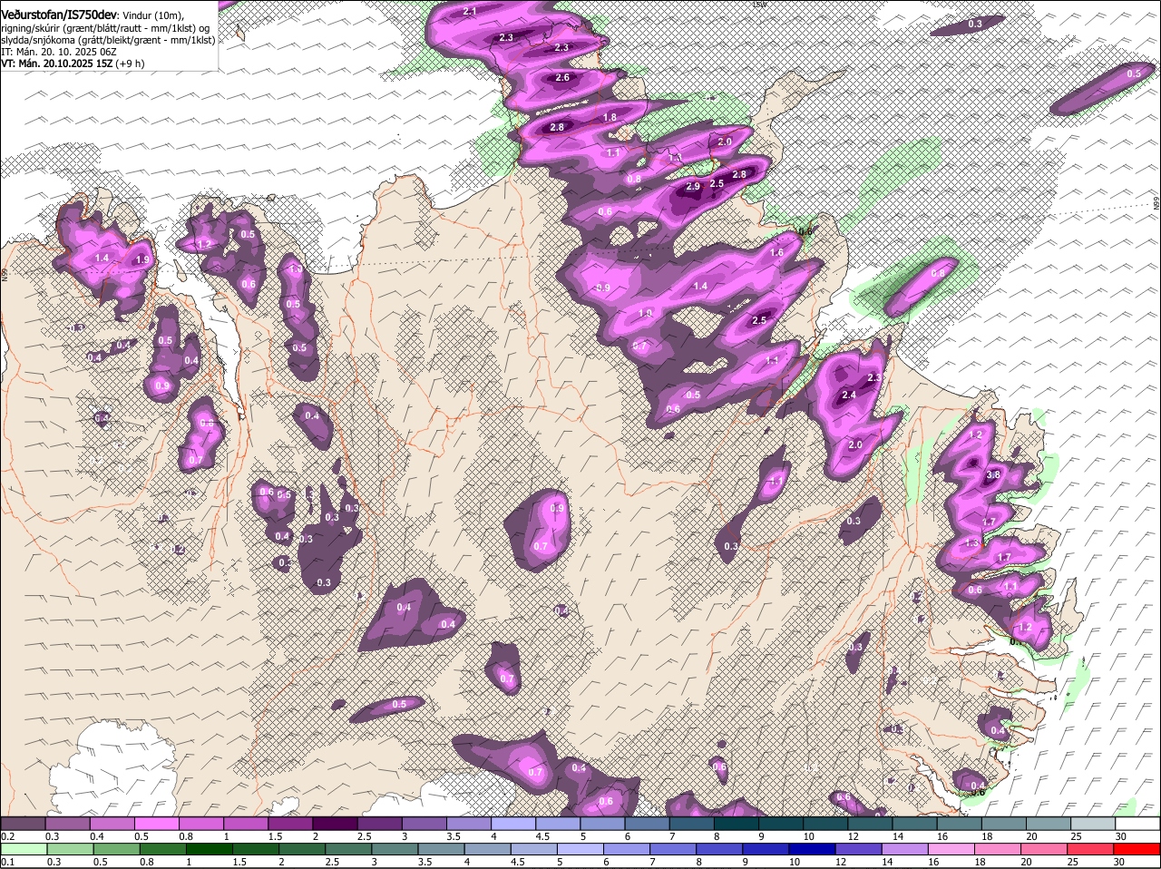Select the red swatch after 30 in bottom legend
Image resolution: width=1161 pixels, height=869 pixels.
pos(1138,849)
